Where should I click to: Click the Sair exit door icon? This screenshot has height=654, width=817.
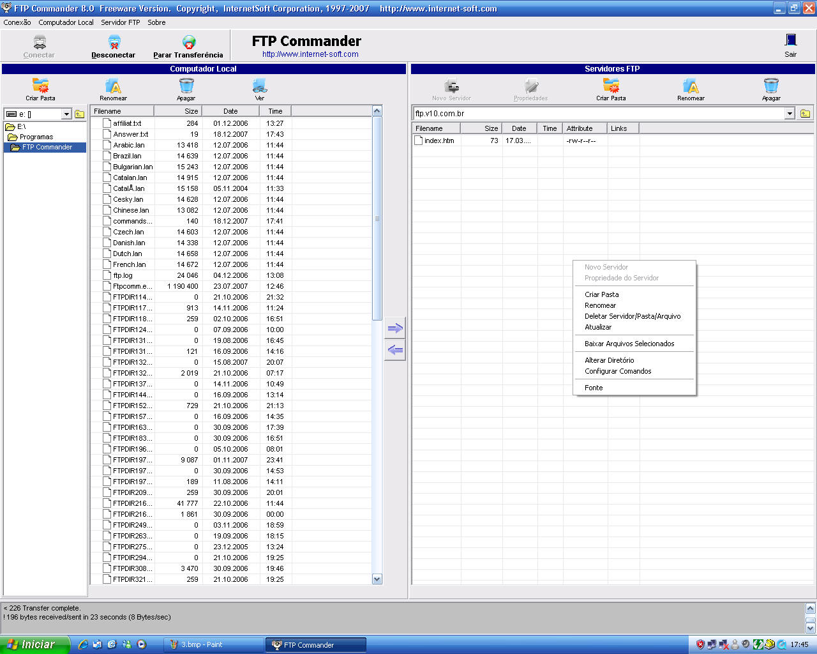(790, 41)
